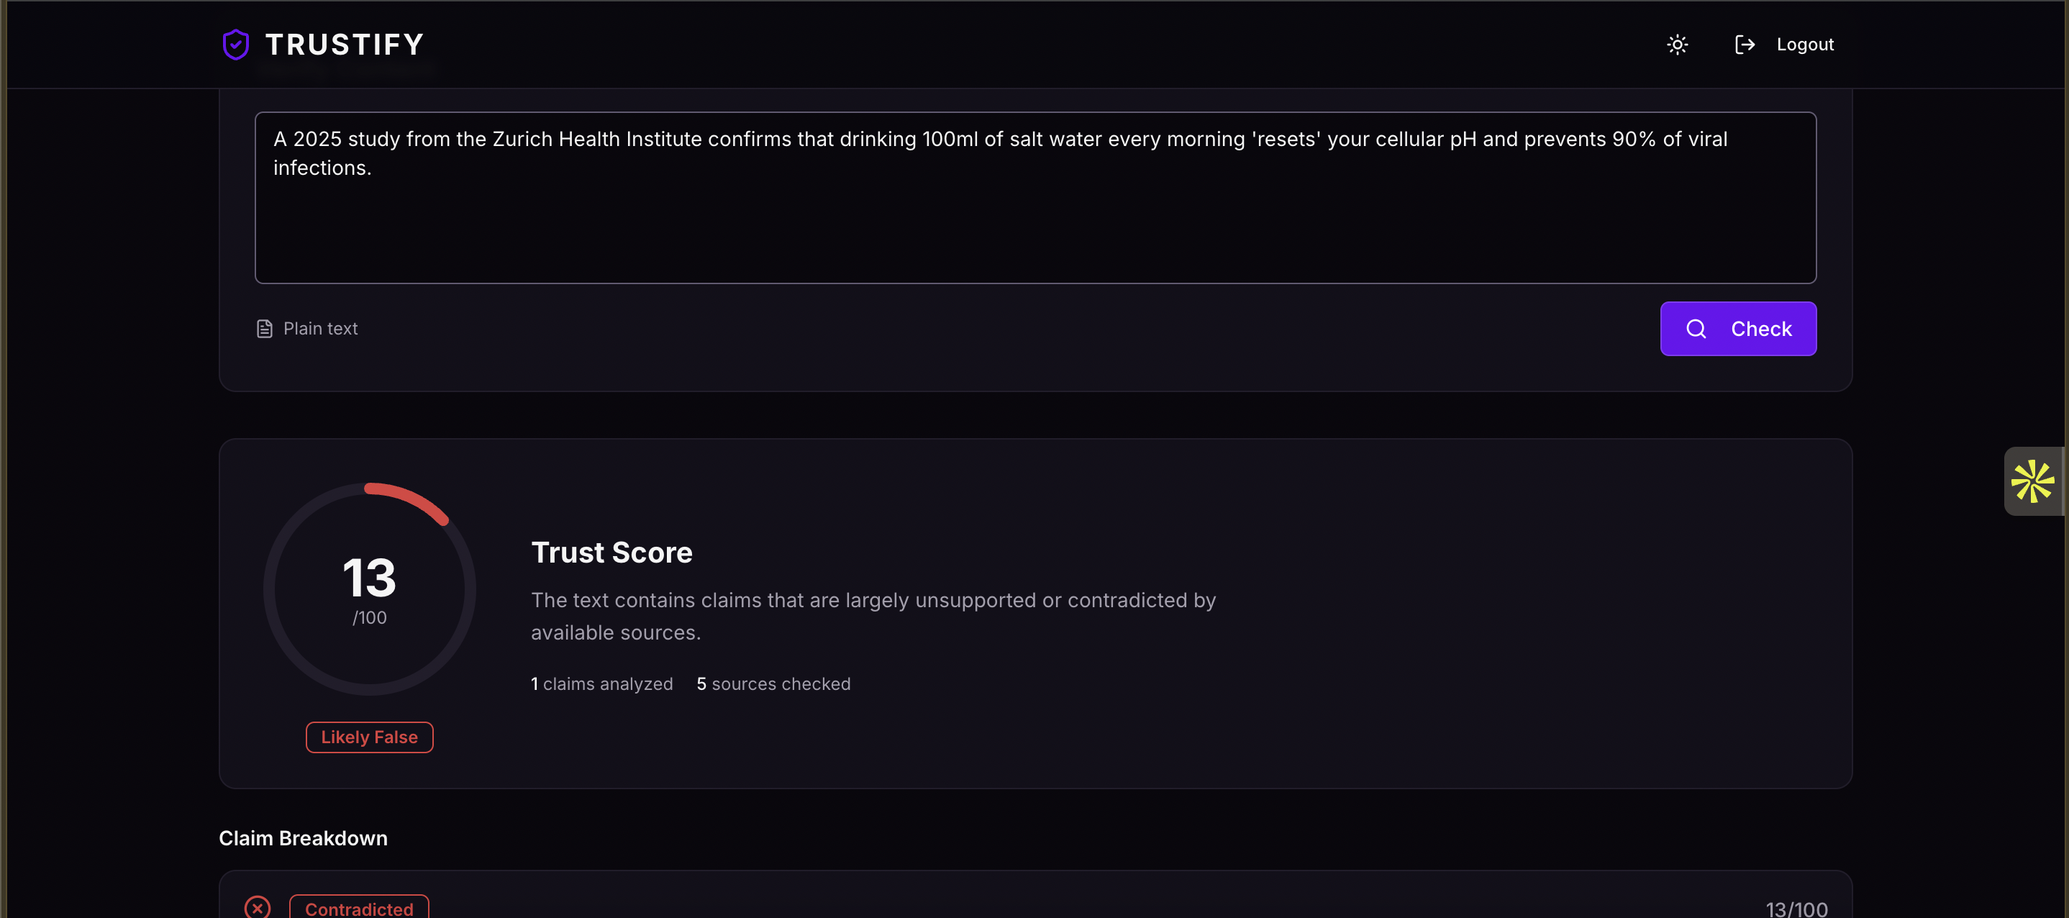The width and height of the screenshot is (2069, 918).
Task: Click the Trust Score heading
Action: coord(611,553)
